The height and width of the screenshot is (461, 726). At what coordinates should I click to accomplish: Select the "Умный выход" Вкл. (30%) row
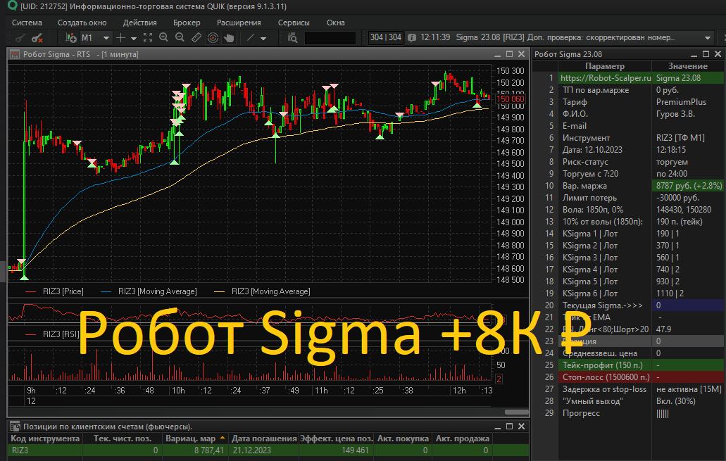click(628, 401)
